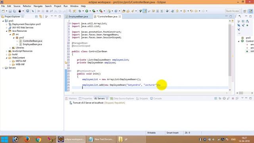Open Project Explorer View Menu arrow
The height and width of the screenshot is (143, 254).
[52, 16]
